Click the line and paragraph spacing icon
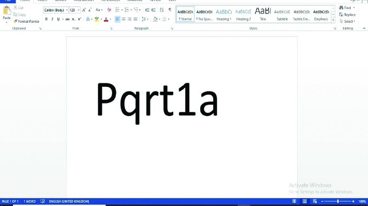 (x=143, y=20)
